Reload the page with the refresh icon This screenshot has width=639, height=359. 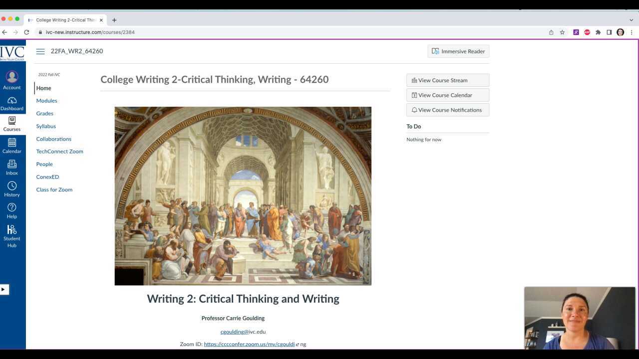pos(26,32)
